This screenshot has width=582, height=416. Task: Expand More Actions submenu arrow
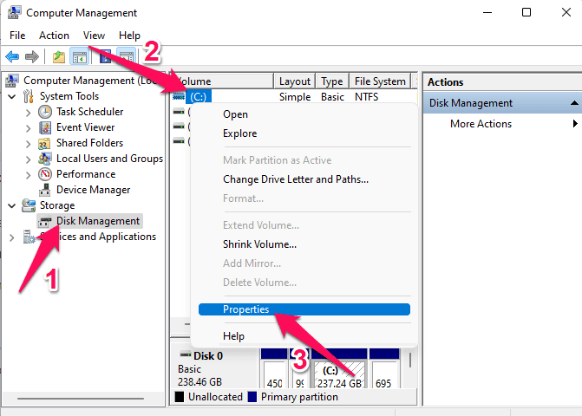tap(574, 124)
